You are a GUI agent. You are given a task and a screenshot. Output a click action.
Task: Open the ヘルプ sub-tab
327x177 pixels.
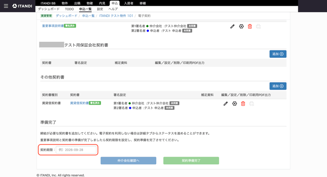pos(113,9)
